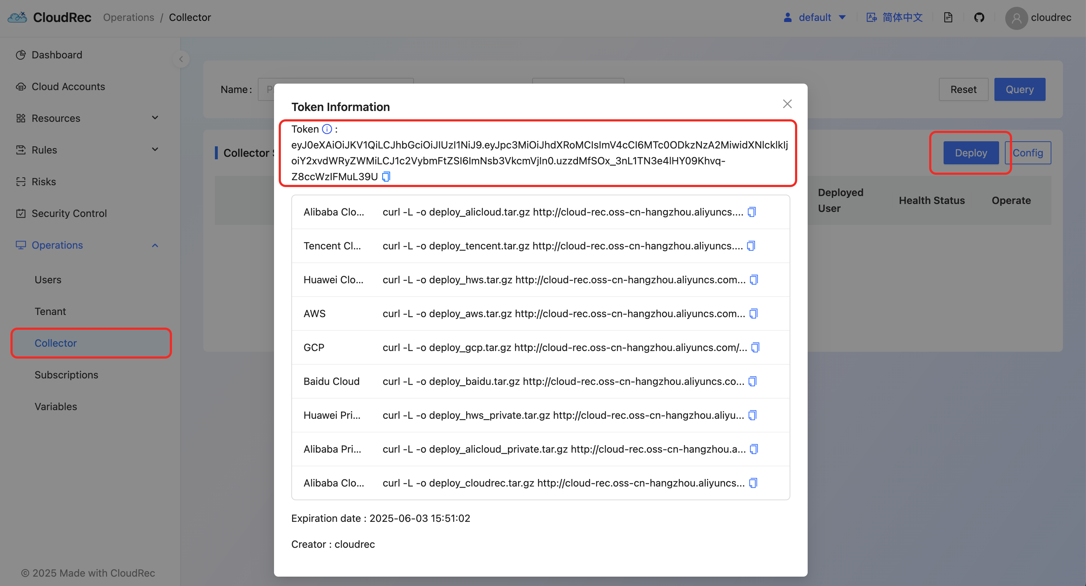Open the Subscriptions menu item
This screenshot has height=586, width=1086.
tap(66, 374)
